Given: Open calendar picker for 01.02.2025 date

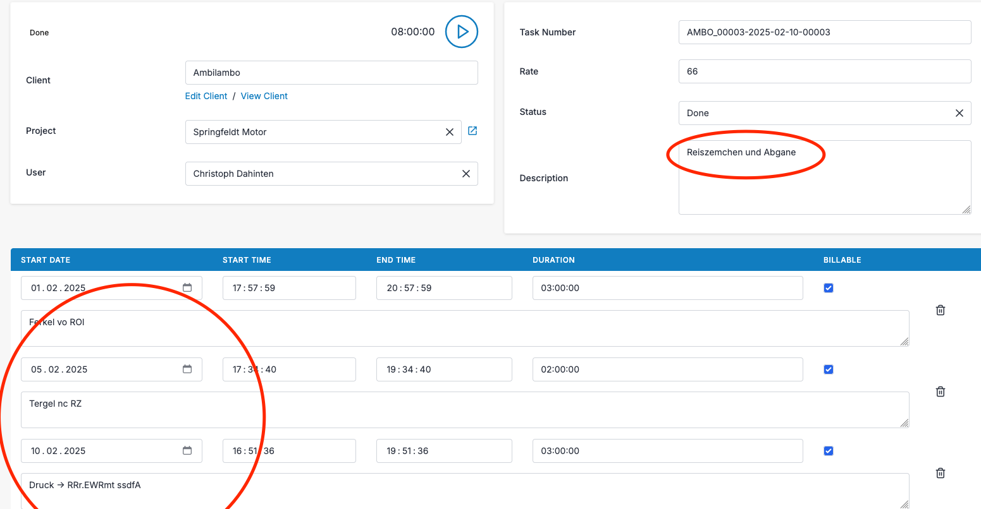Looking at the screenshot, I should click(187, 288).
